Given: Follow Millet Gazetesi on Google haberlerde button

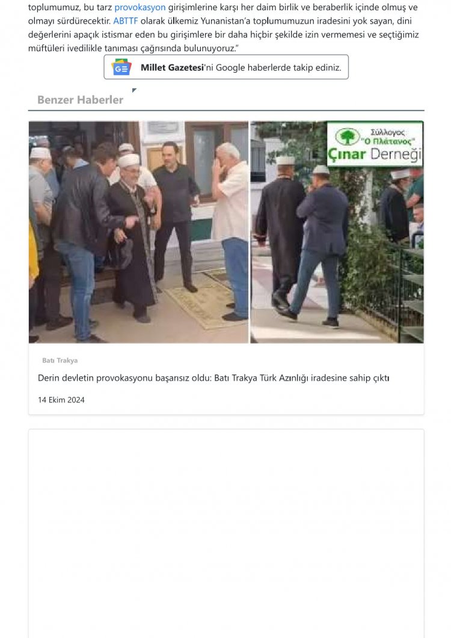Looking at the screenshot, I should pyautogui.click(x=226, y=67).
